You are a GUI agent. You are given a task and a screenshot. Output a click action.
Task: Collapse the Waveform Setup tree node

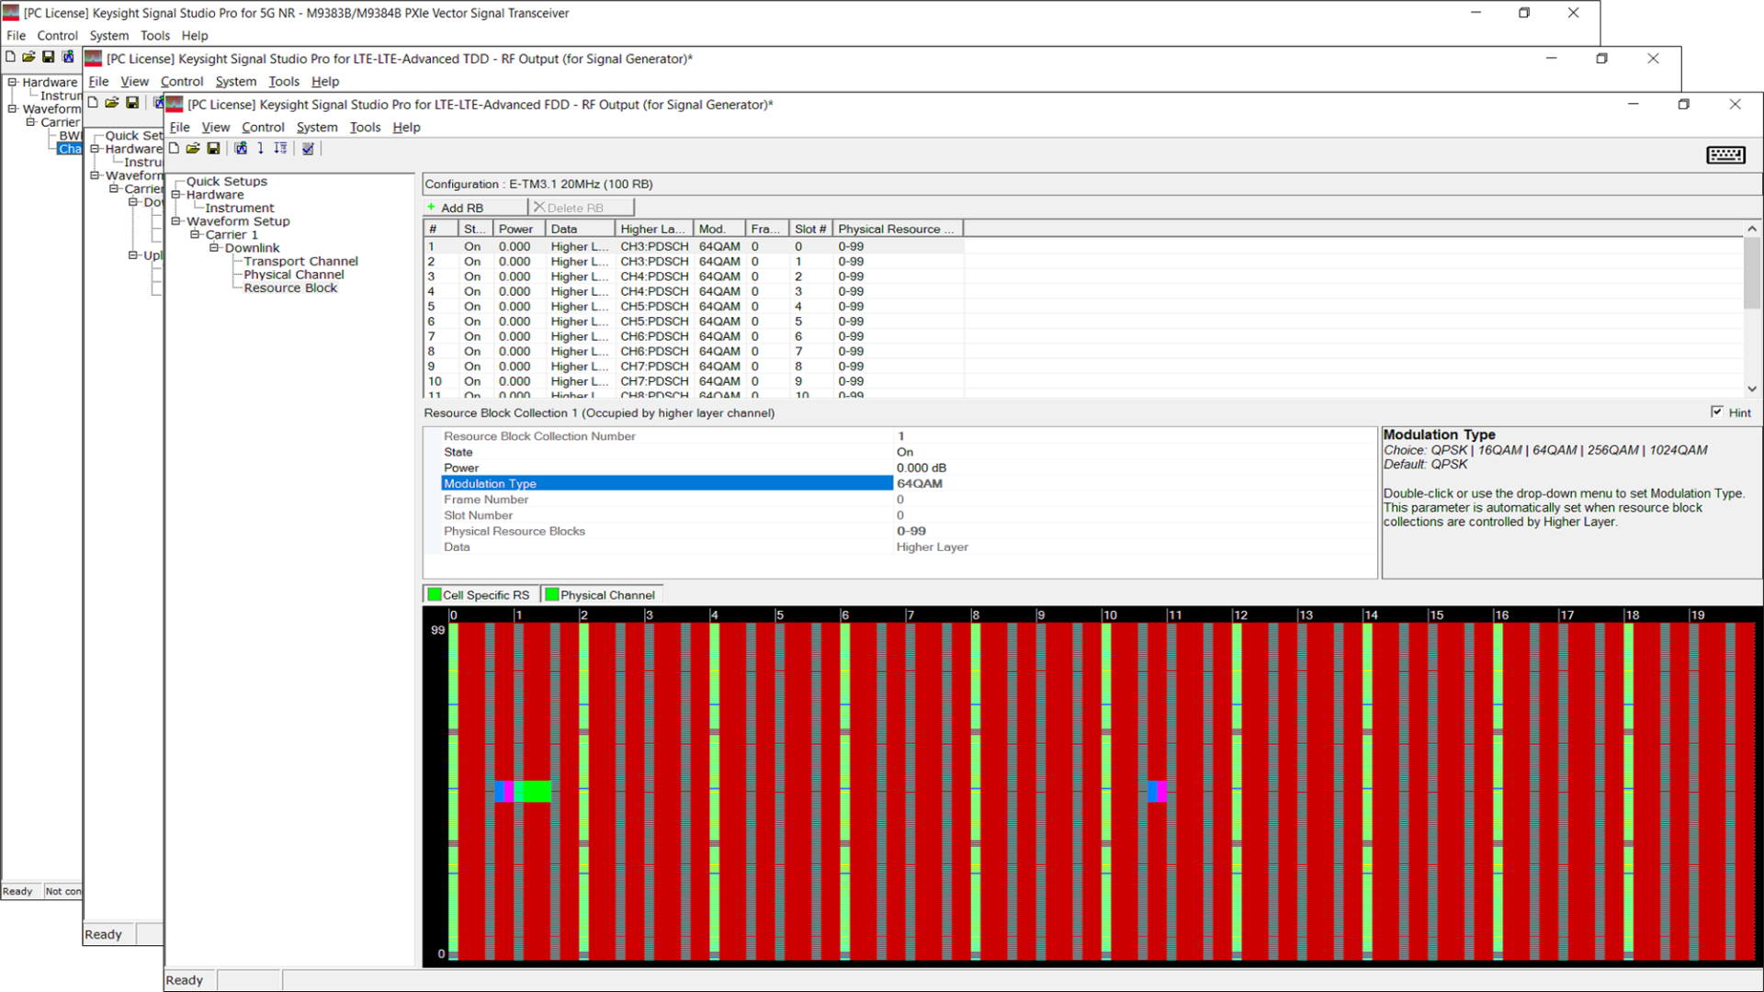coord(176,221)
